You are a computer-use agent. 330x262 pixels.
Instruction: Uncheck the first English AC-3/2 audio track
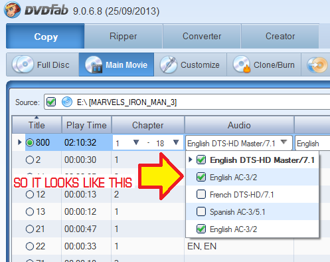201,177
